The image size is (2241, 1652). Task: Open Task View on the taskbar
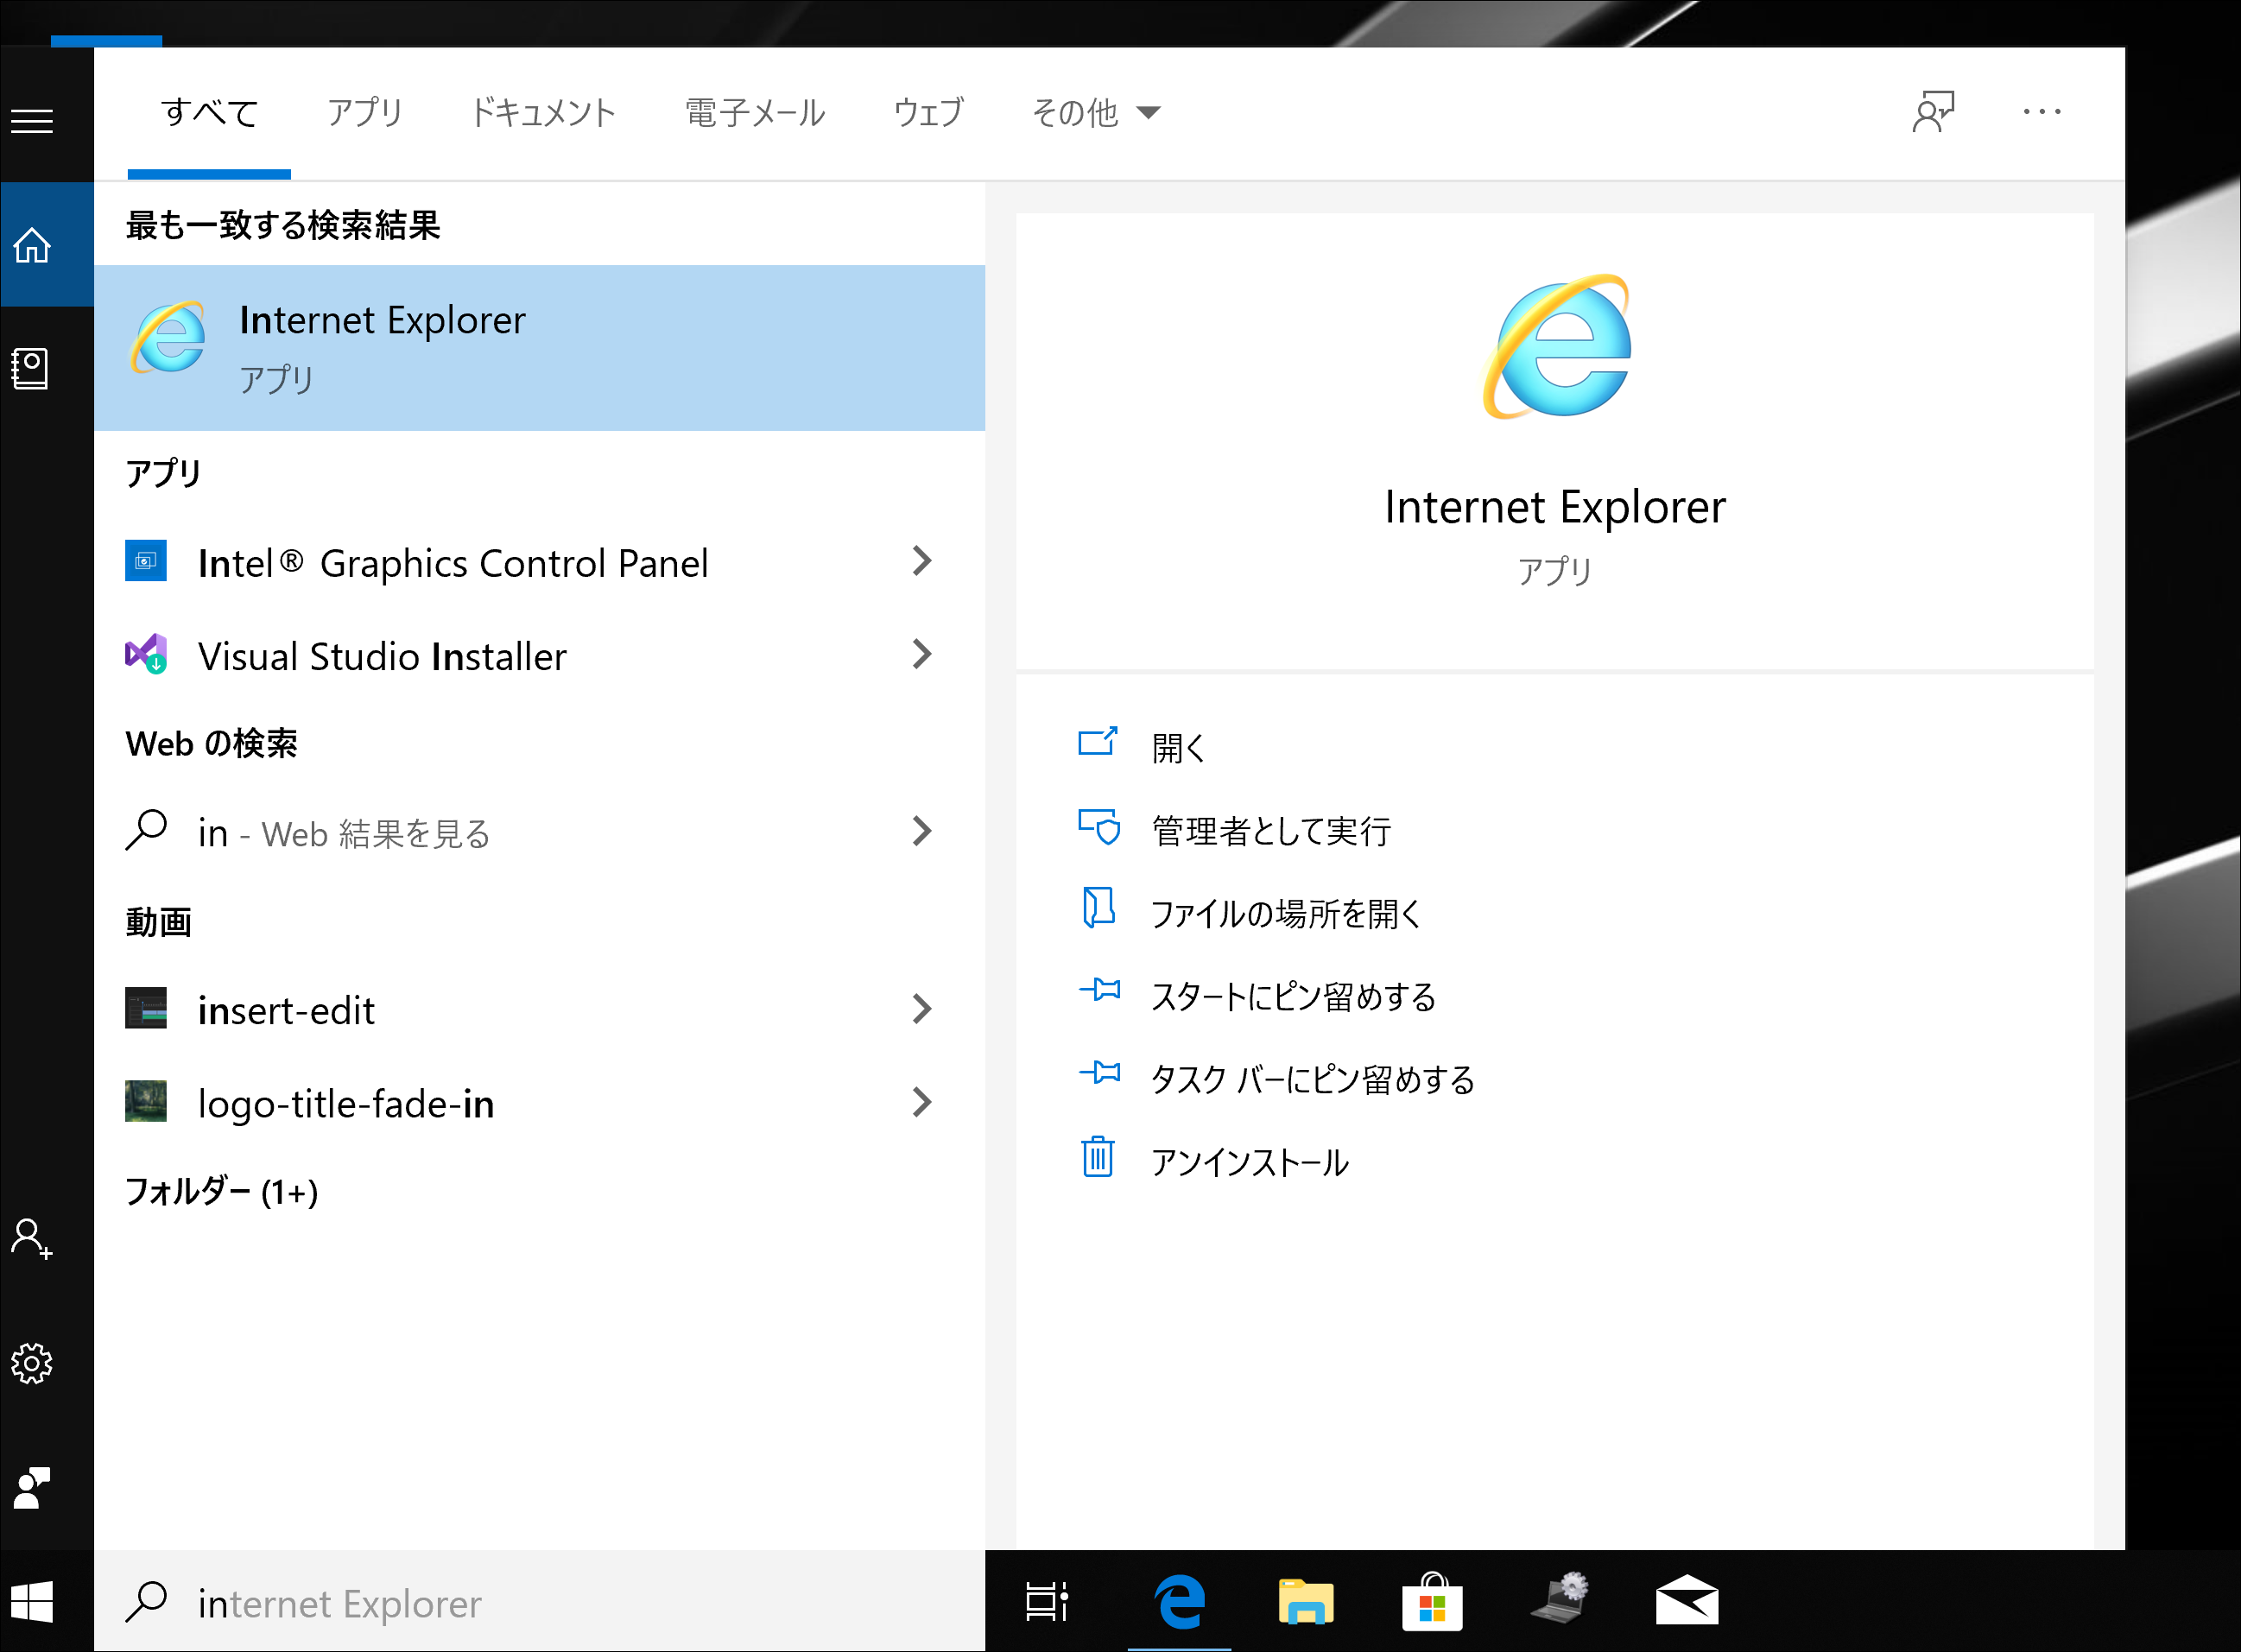click(x=1047, y=1601)
